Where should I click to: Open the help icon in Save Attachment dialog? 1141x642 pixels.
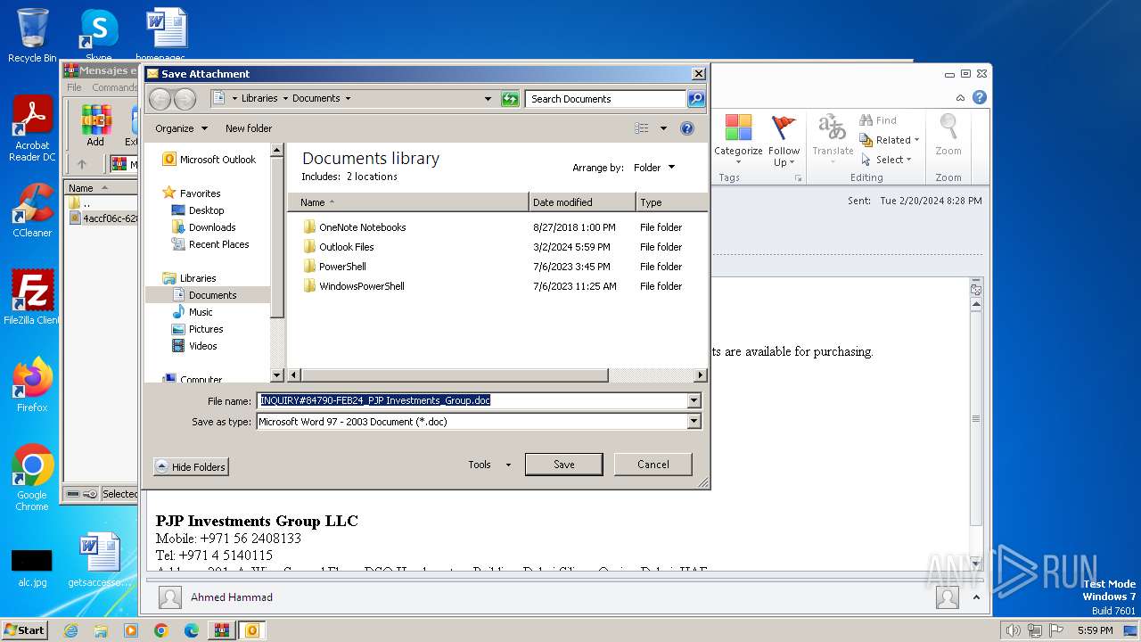point(687,128)
